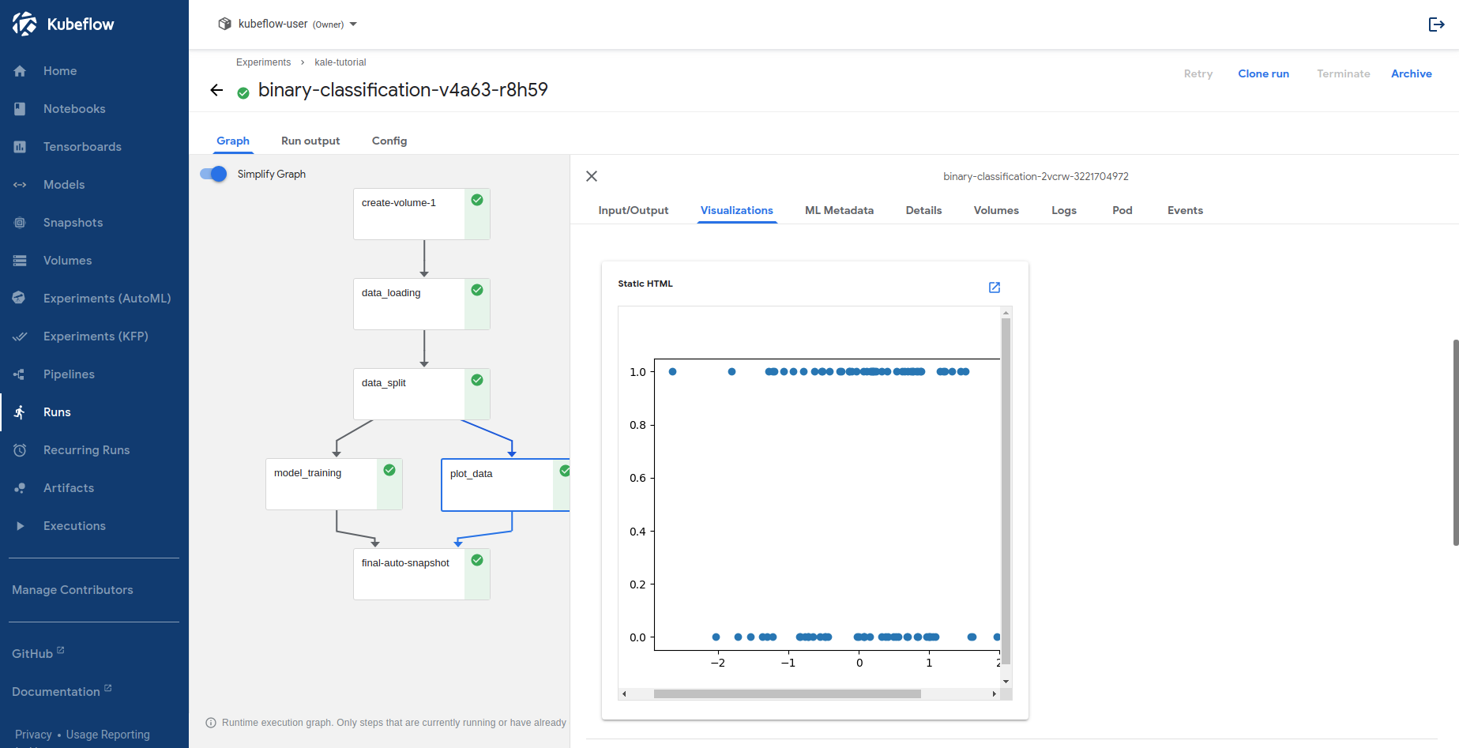This screenshot has width=1459, height=748.
Task: Switch to the Run output tab
Action: coord(310,141)
